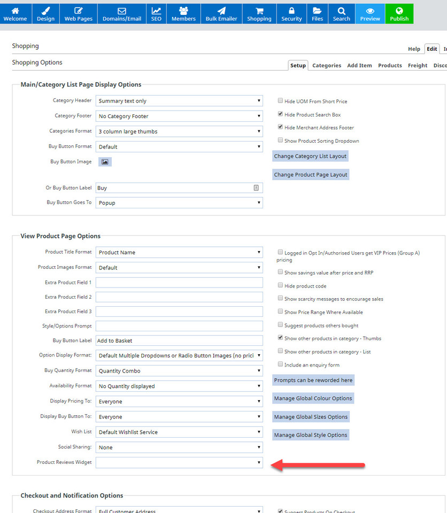Enable Show Product Sorting Dropdown checkbox
The height and width of the screenshot is (513, 447).
281,141
